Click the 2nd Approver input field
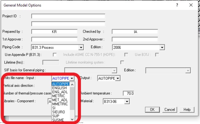This screenshot has height=124, width=200. 135,40
